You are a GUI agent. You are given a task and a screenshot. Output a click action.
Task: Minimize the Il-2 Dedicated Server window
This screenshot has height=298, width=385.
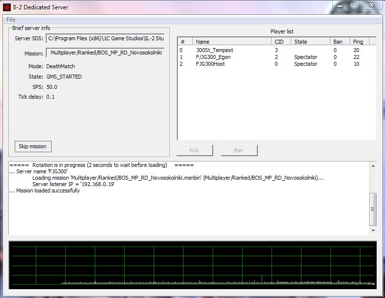pos(340,5)
